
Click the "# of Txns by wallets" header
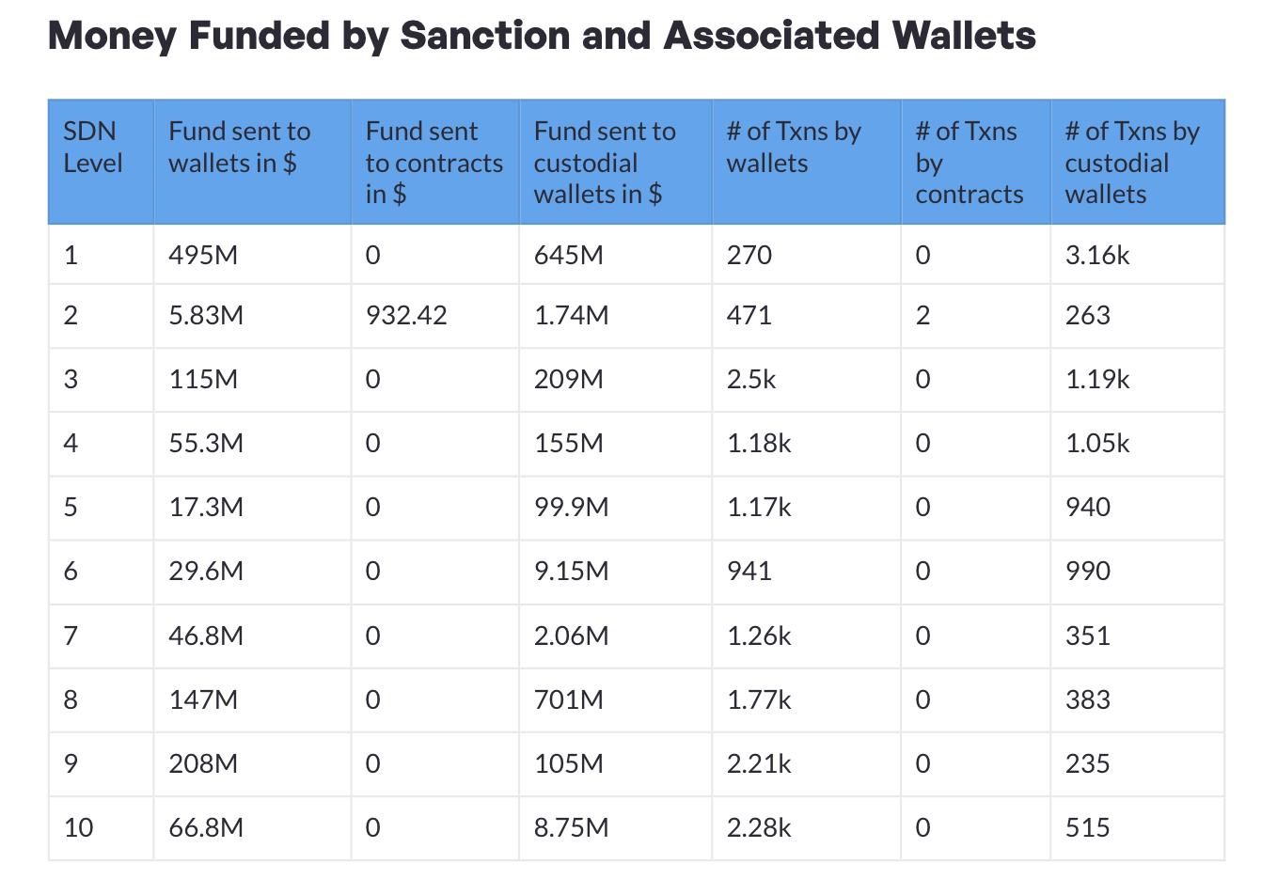(x=794, y=148)
